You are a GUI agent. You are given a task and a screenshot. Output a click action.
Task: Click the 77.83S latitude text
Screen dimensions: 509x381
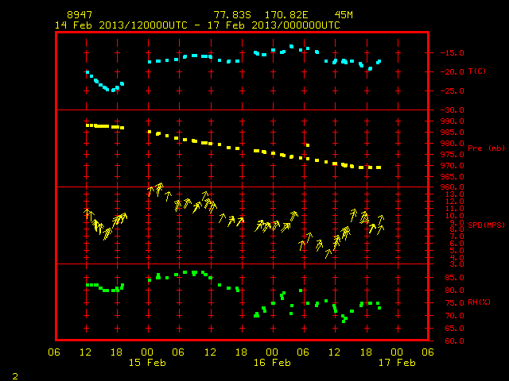pyautogui.click(x=232, y=15)
